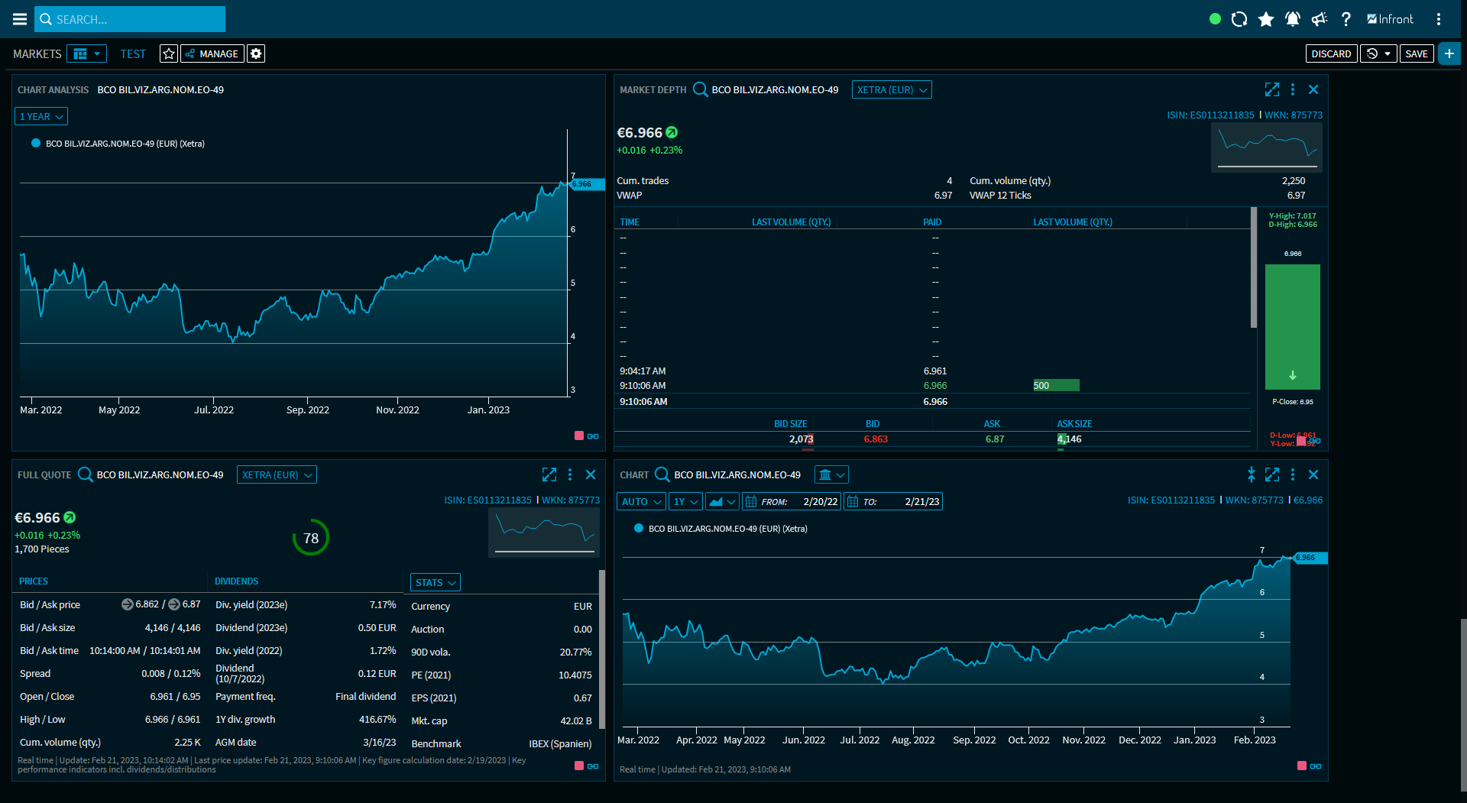Click the SAVE button

[1417, 53]
